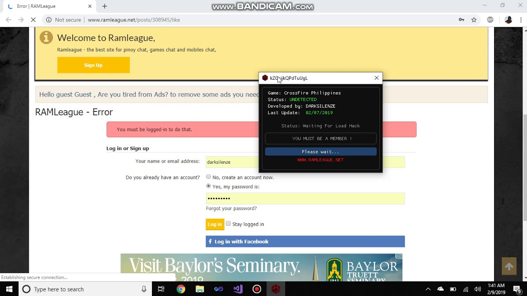The height and width of the screenshot is (296, 527).
Task: Click 'Developed by: DARKSILENZE' text
Action: (x=301, y=106)
